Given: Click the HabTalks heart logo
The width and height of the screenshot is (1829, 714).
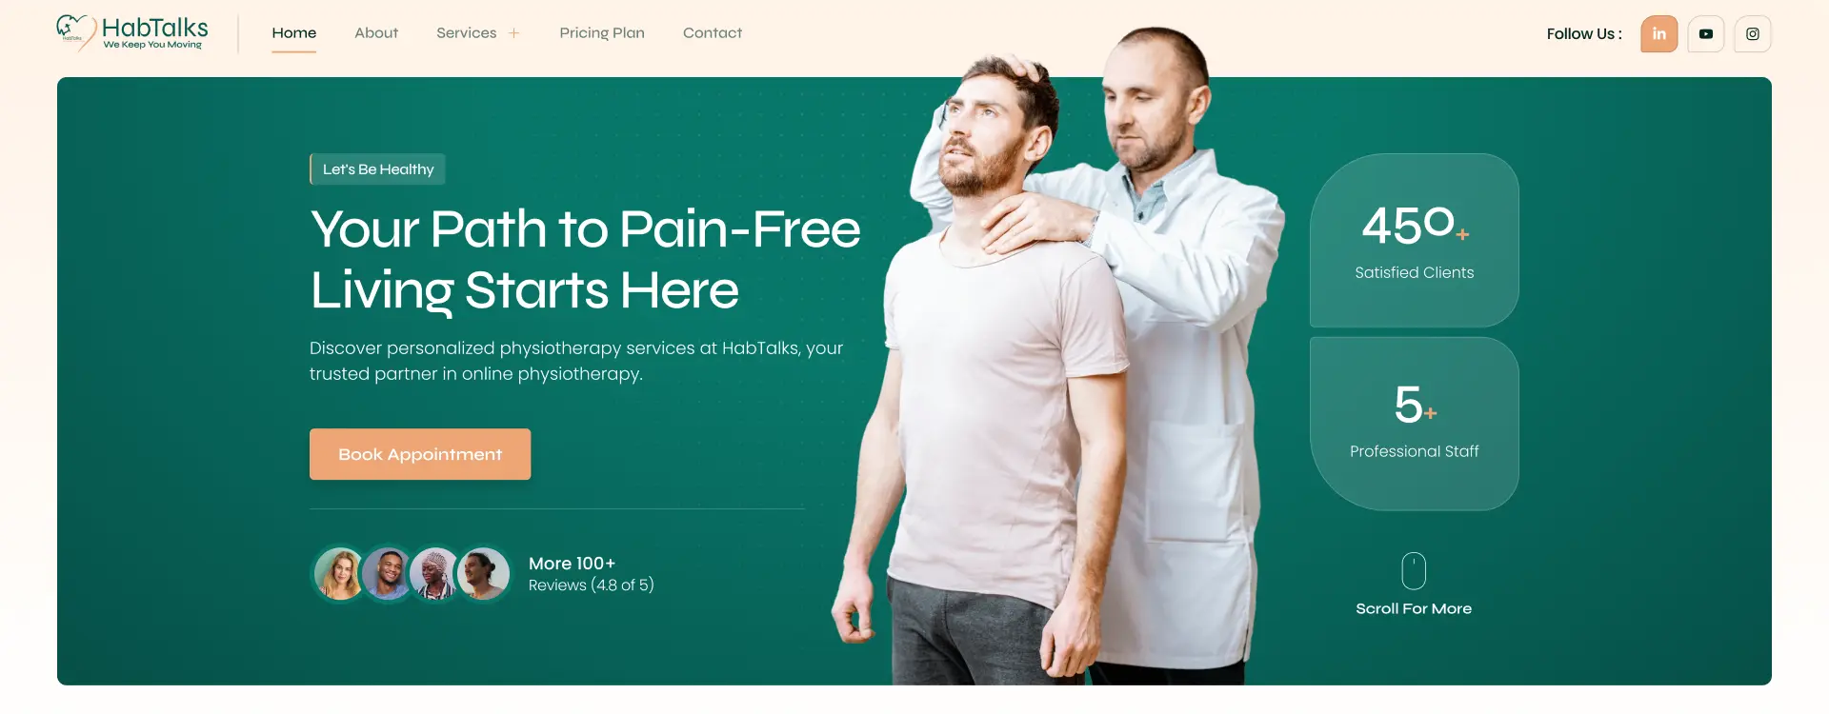Looking at the screenshot, I should (x=75, y=30).
